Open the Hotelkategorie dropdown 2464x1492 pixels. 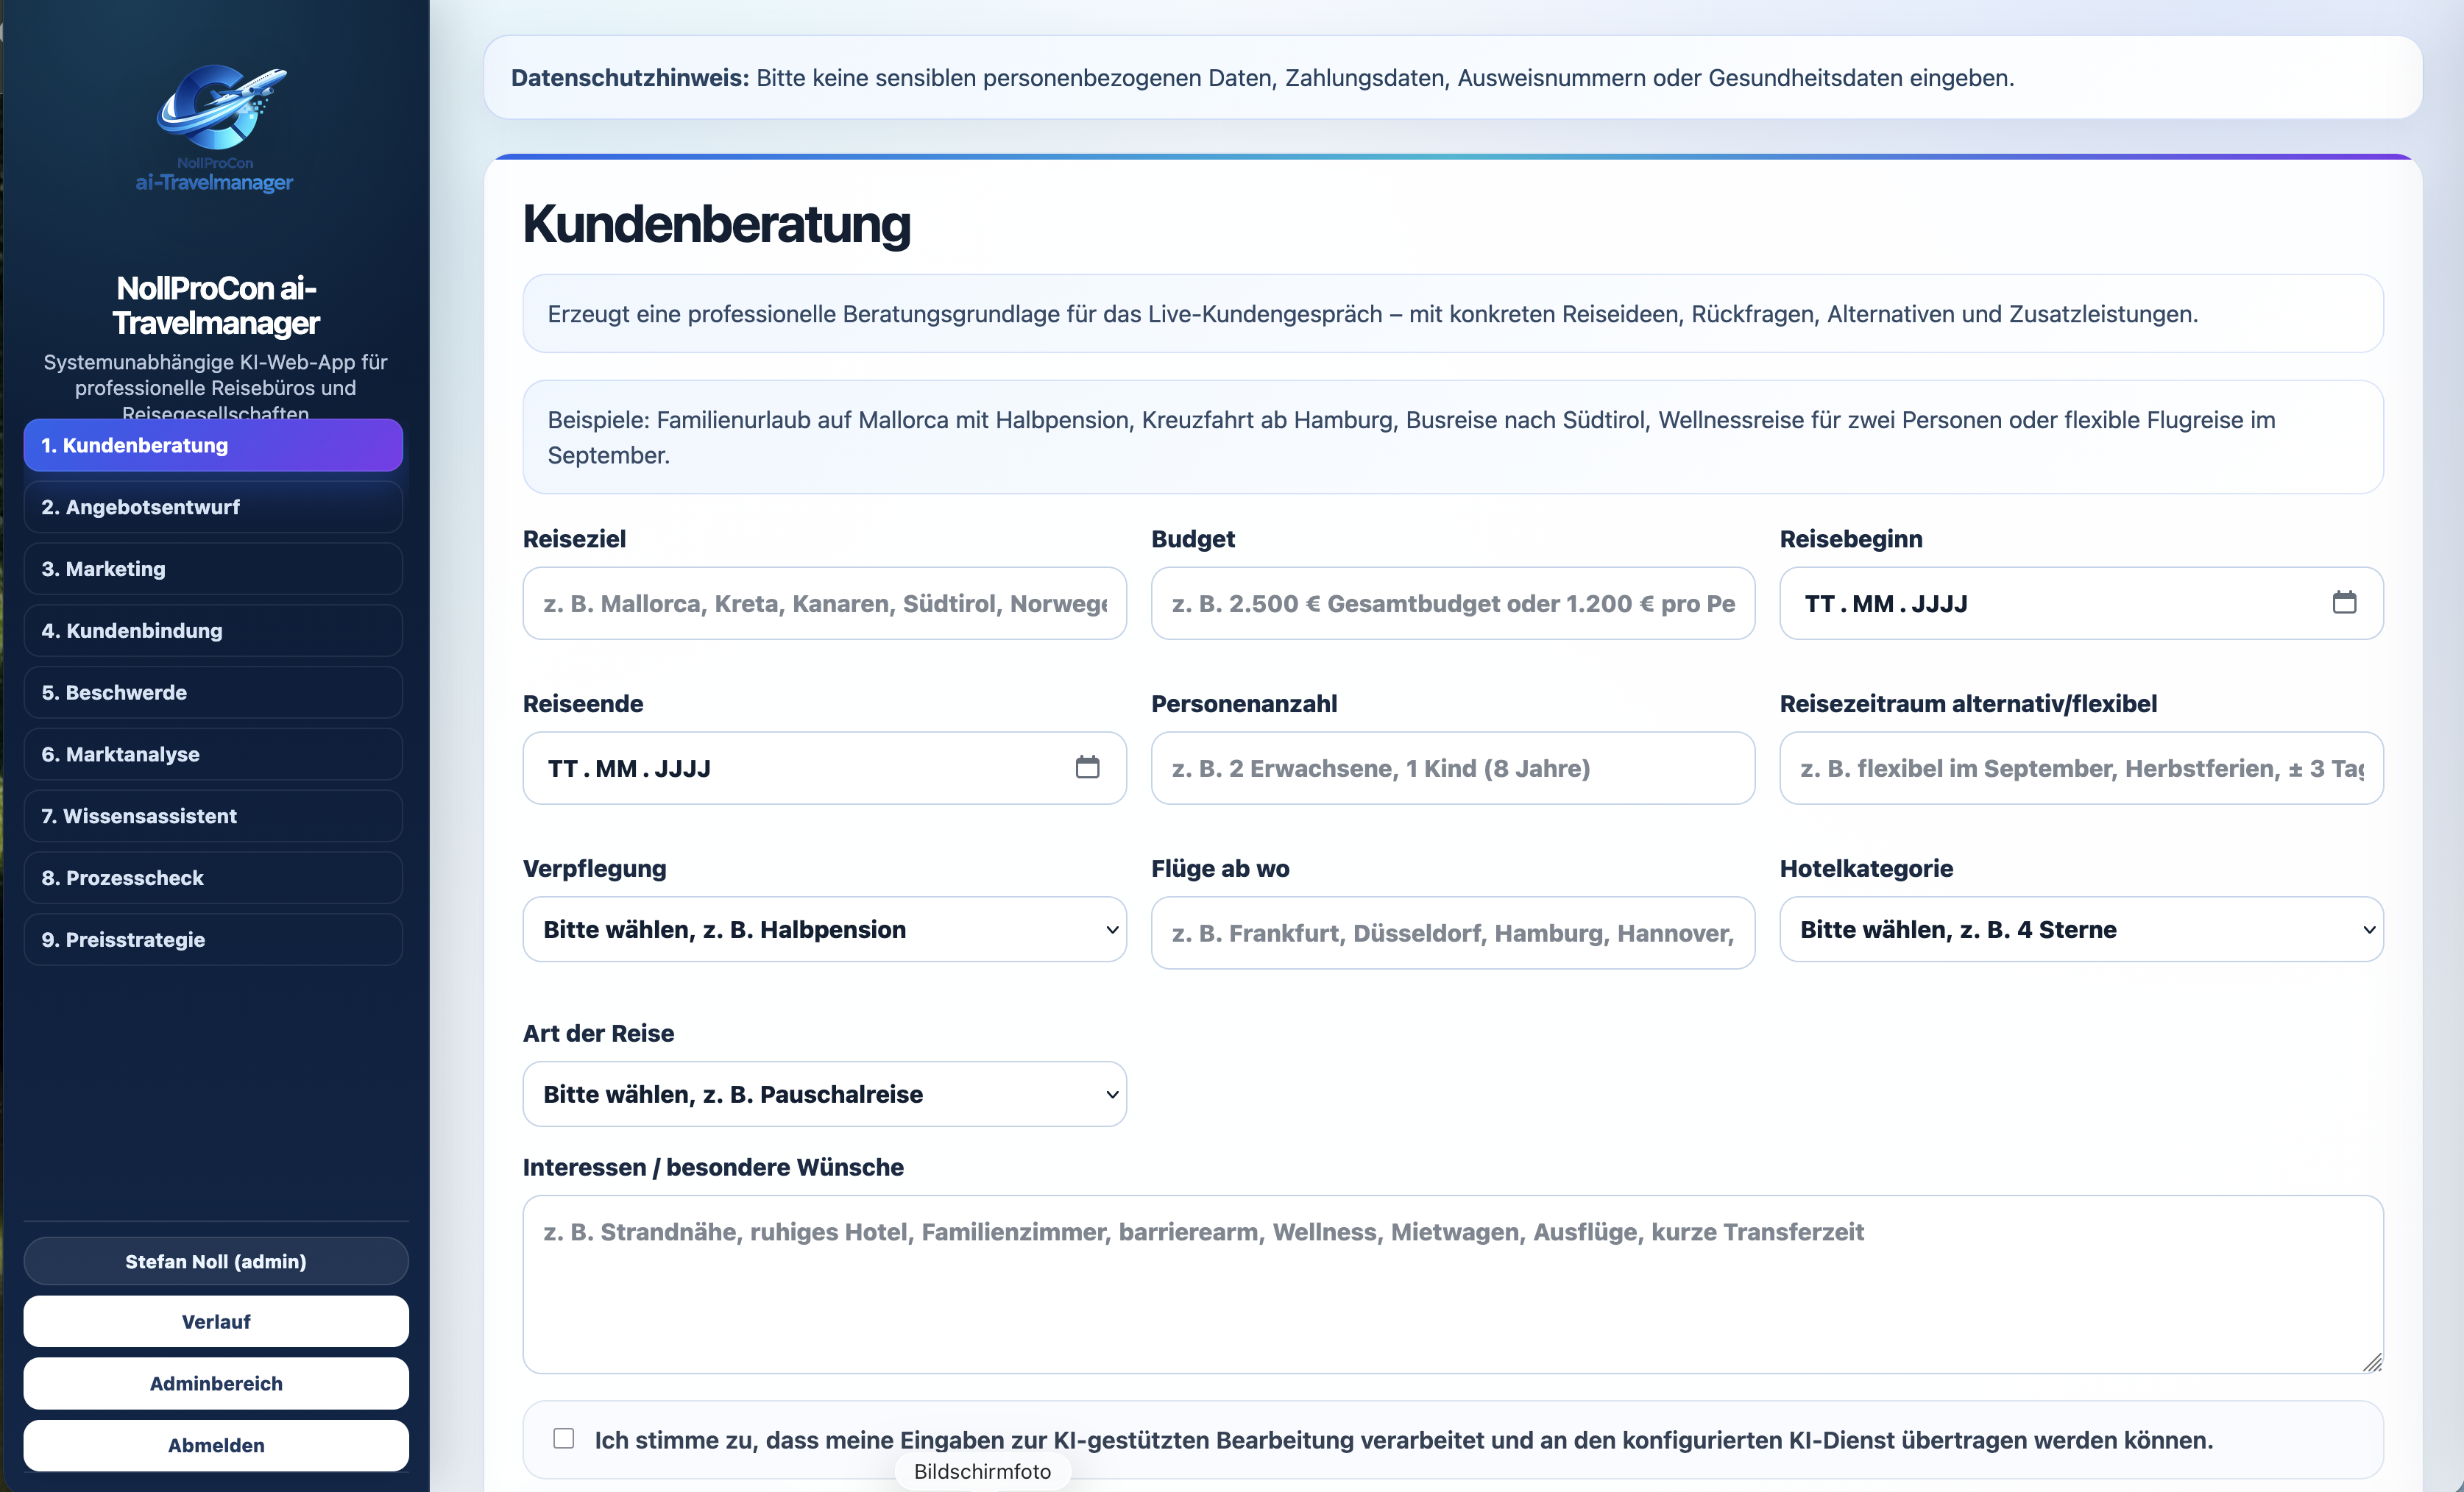[2081, 929]
